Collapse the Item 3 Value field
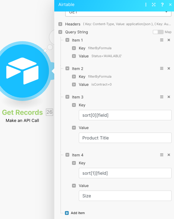 (74, 128)
